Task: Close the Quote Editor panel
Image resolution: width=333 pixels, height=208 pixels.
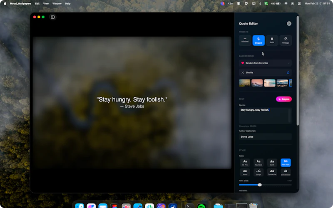Action: [289, 24]
